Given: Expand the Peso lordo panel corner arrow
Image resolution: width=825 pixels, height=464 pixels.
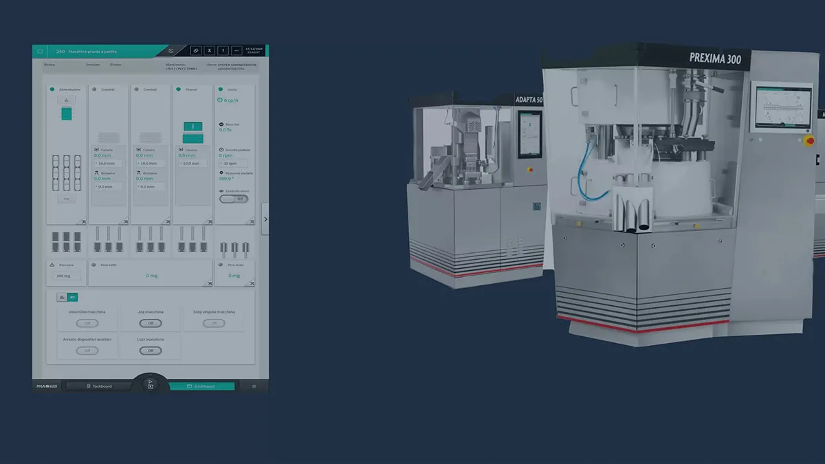Looking at the screenshot, I should [250, 283].
